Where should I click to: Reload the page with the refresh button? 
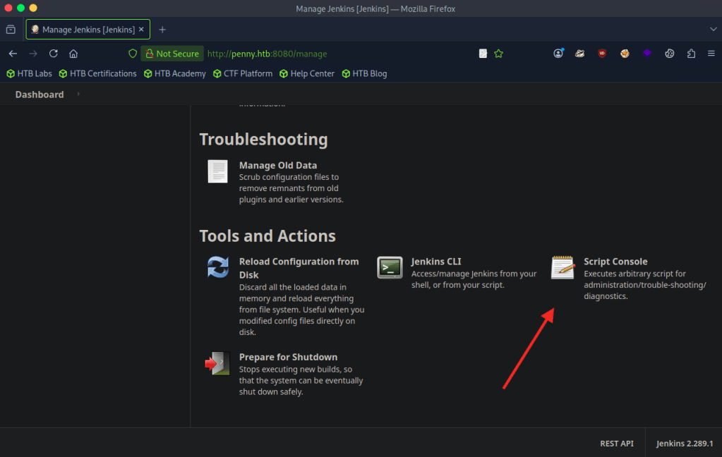(53, 54)
